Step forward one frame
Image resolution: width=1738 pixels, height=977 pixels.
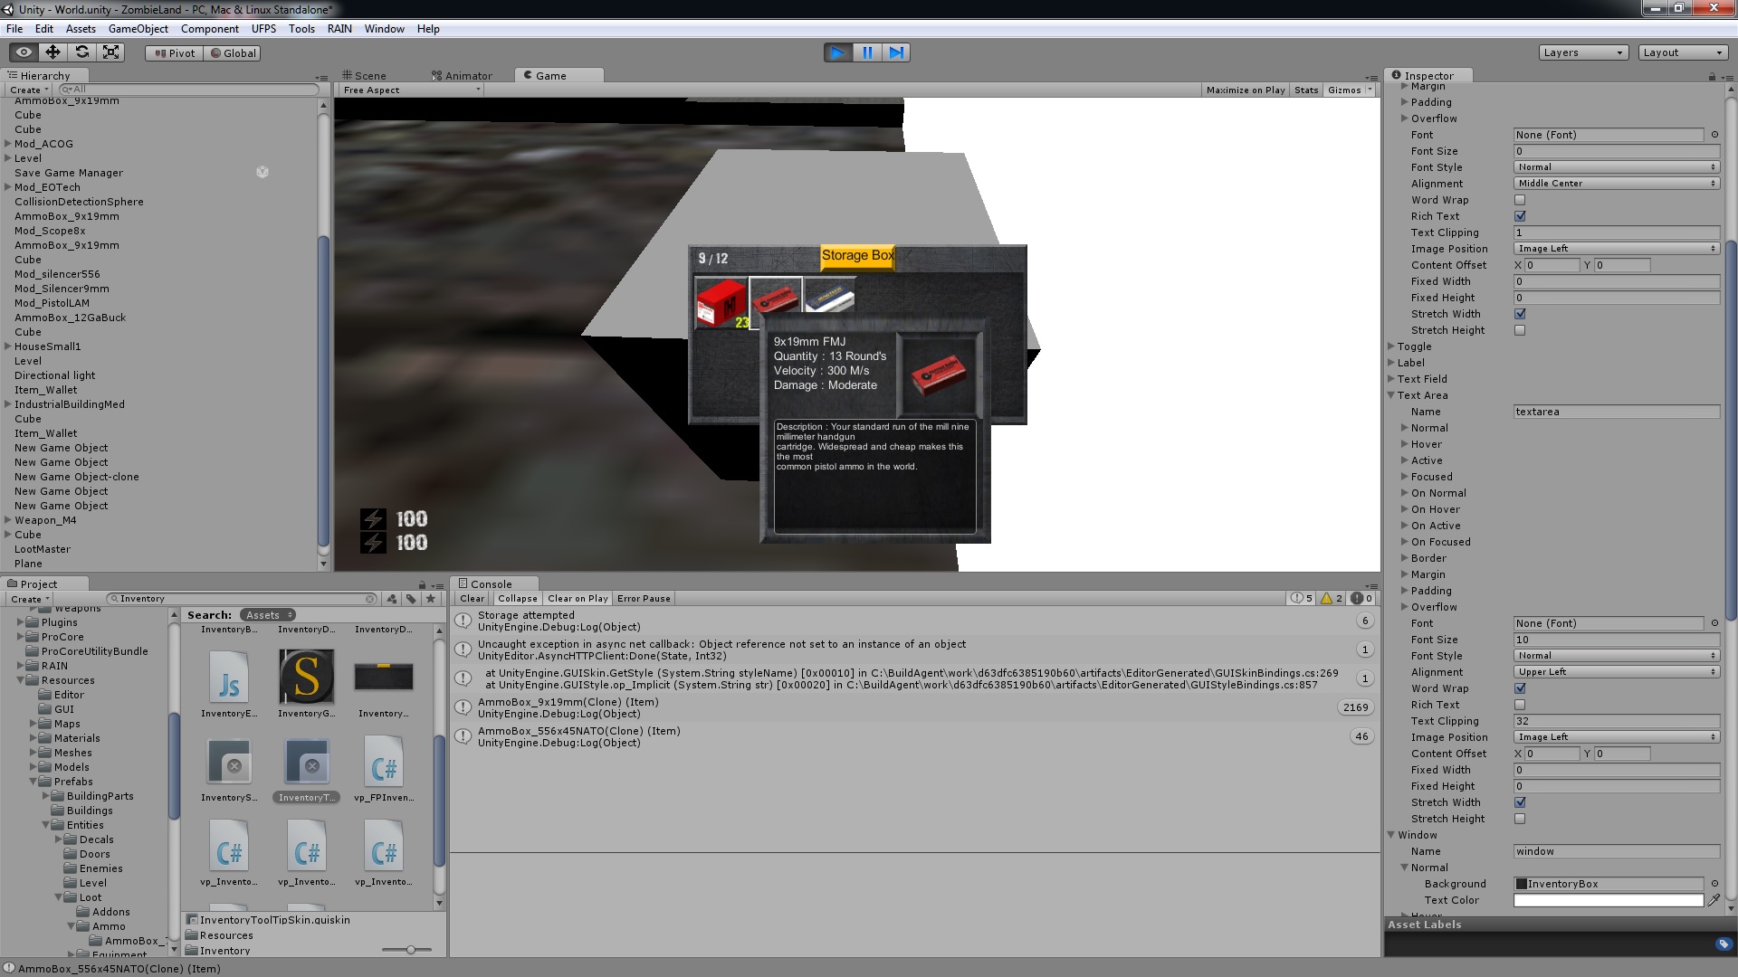click(x=896, y=52)
